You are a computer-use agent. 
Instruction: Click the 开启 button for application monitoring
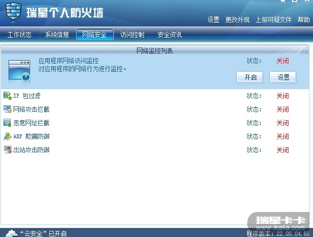[250, 77]
